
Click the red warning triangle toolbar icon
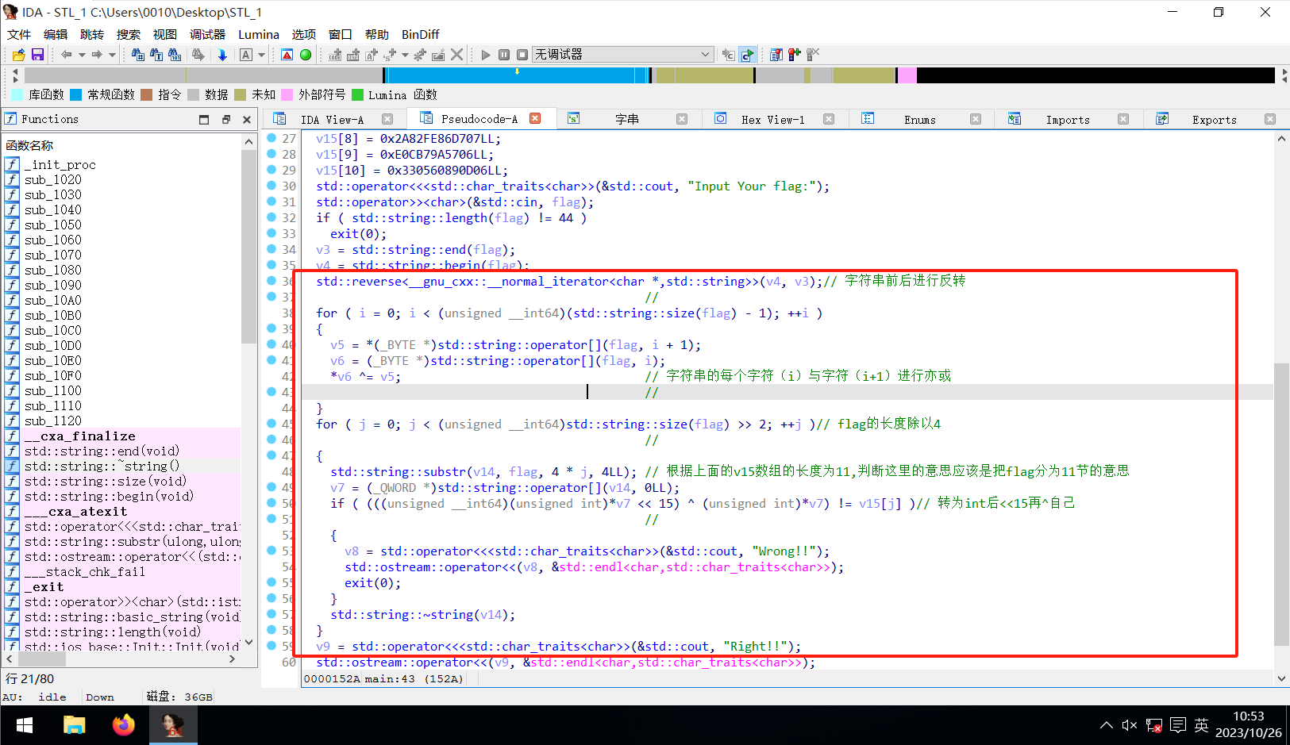point(287,55)
